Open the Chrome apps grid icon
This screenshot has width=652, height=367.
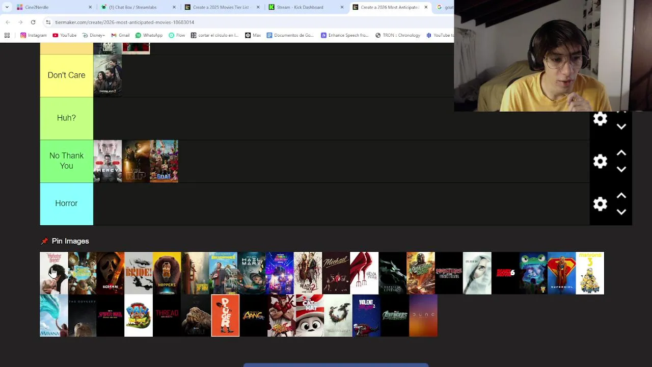point(7,35)
